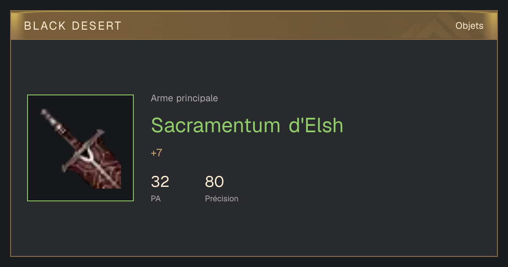Viewport: 508px width, 267px height.
Task: Click the sword crossguard in the thumbnail
Action: click(x=83, y=150)
